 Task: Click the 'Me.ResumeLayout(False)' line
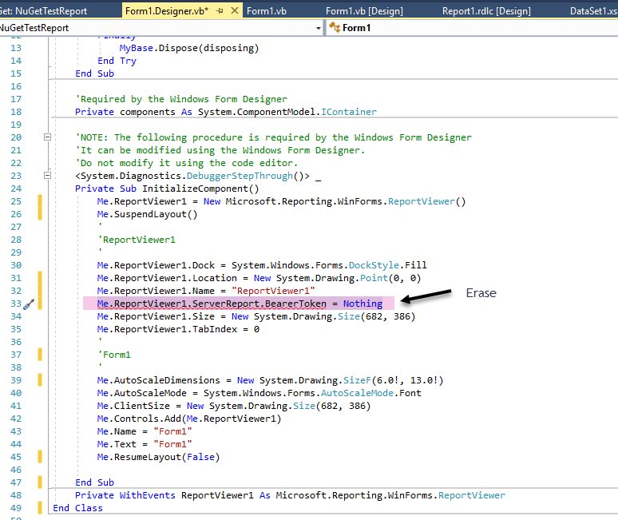(158, 457)
